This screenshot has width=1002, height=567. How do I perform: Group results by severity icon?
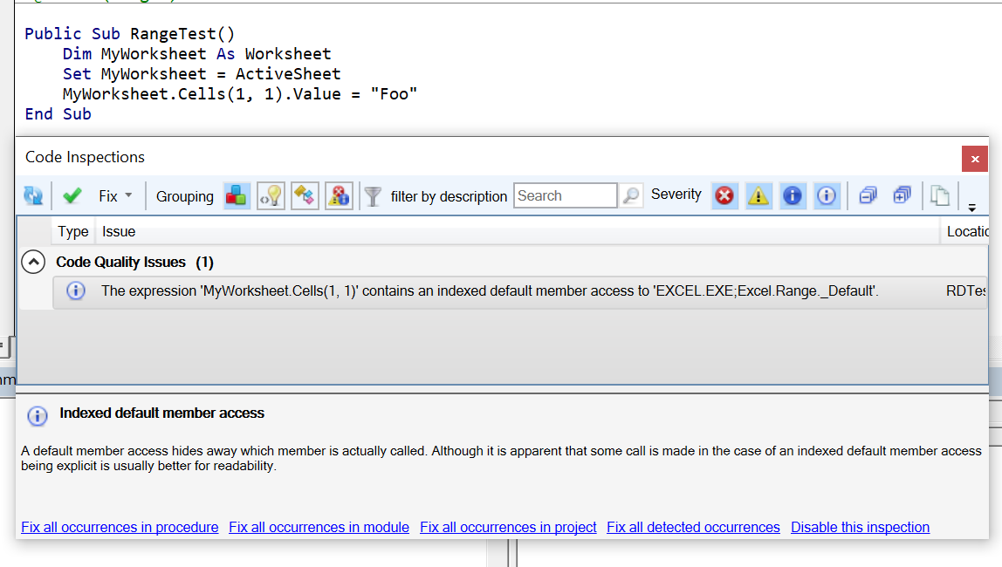(339, 195)
